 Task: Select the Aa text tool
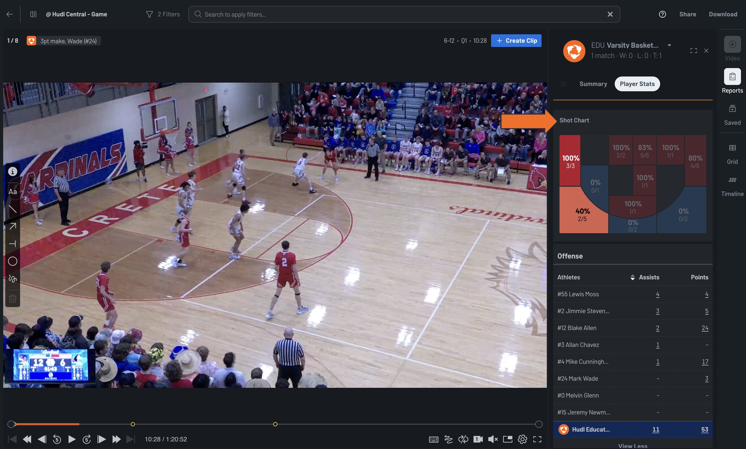click(x=12, y=192)
